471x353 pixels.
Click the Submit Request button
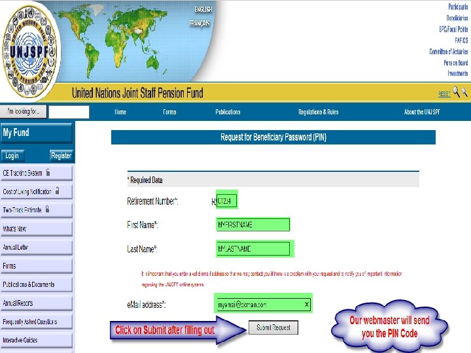click(273, 328)
